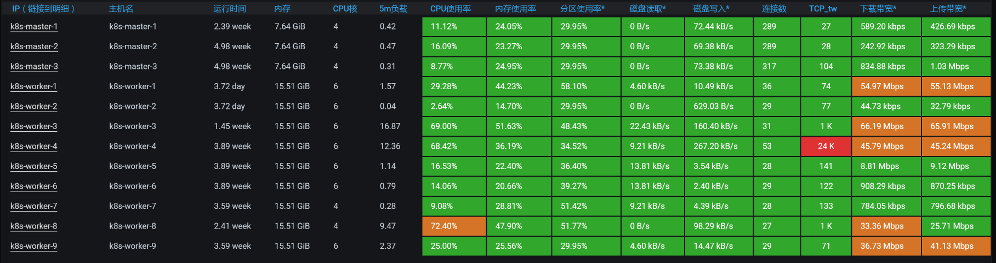Open the underlined k8s-worker-9 IP link

point(34,246)
